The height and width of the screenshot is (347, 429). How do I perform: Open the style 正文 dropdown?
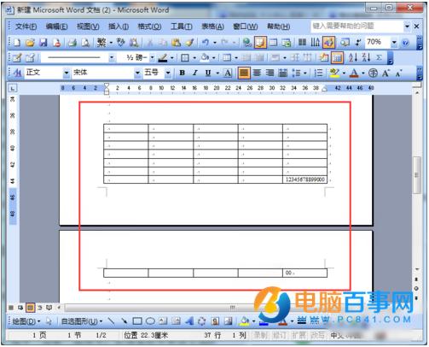67,73
